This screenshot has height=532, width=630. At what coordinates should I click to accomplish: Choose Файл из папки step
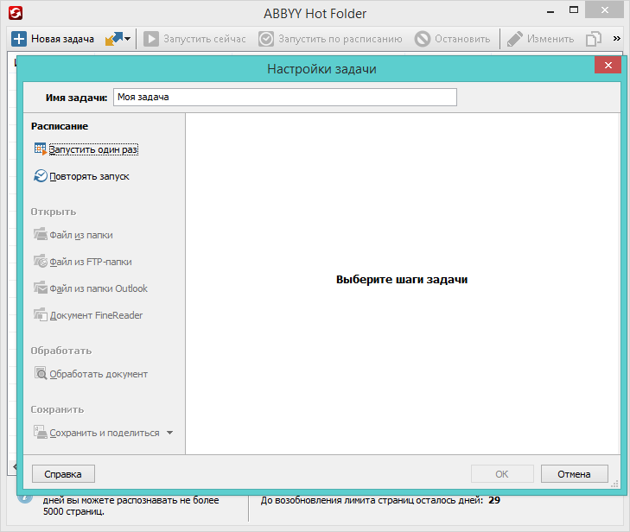pyautogui.click(x=80, y=235)
